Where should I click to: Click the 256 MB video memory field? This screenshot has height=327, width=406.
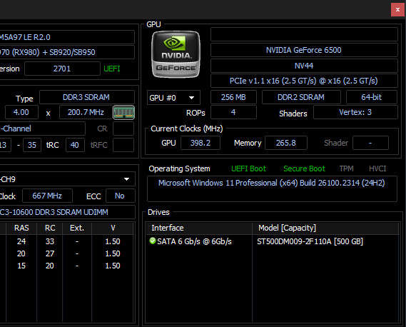(233, 97)
